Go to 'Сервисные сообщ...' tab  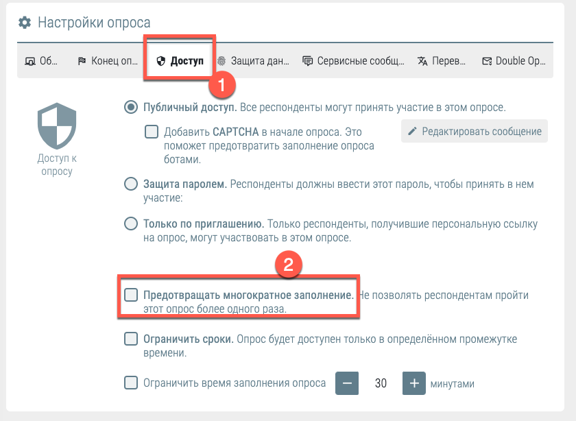click(x=353, y=61)
